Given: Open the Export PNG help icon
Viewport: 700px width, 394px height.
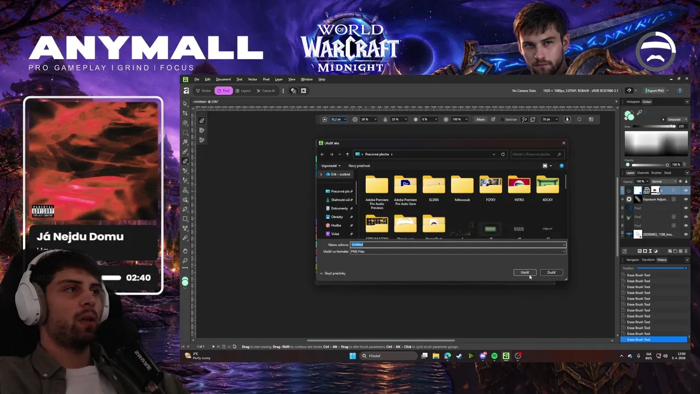Looking at the screenshot, I should point(680,90).
